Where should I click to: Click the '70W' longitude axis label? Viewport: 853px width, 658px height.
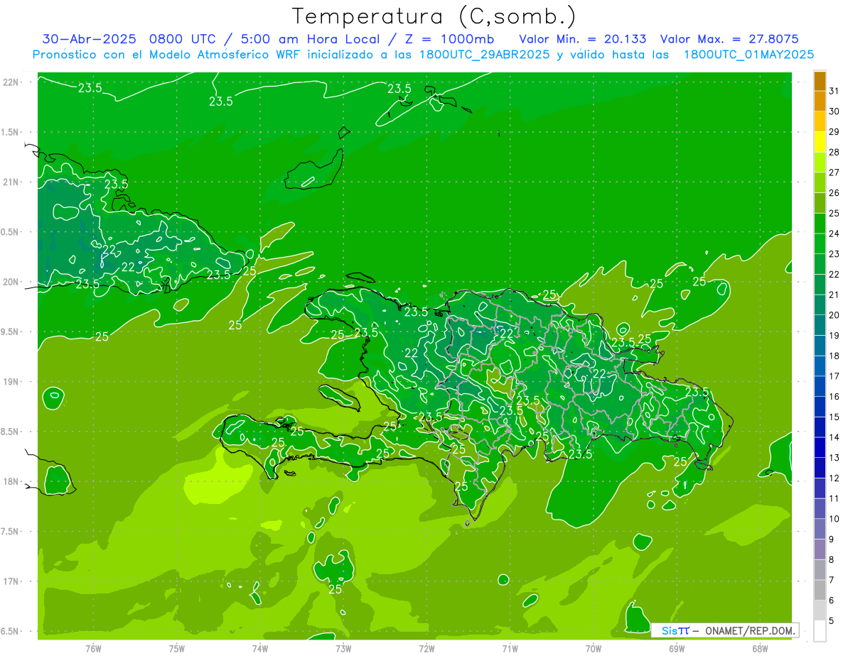pos(593,649)
